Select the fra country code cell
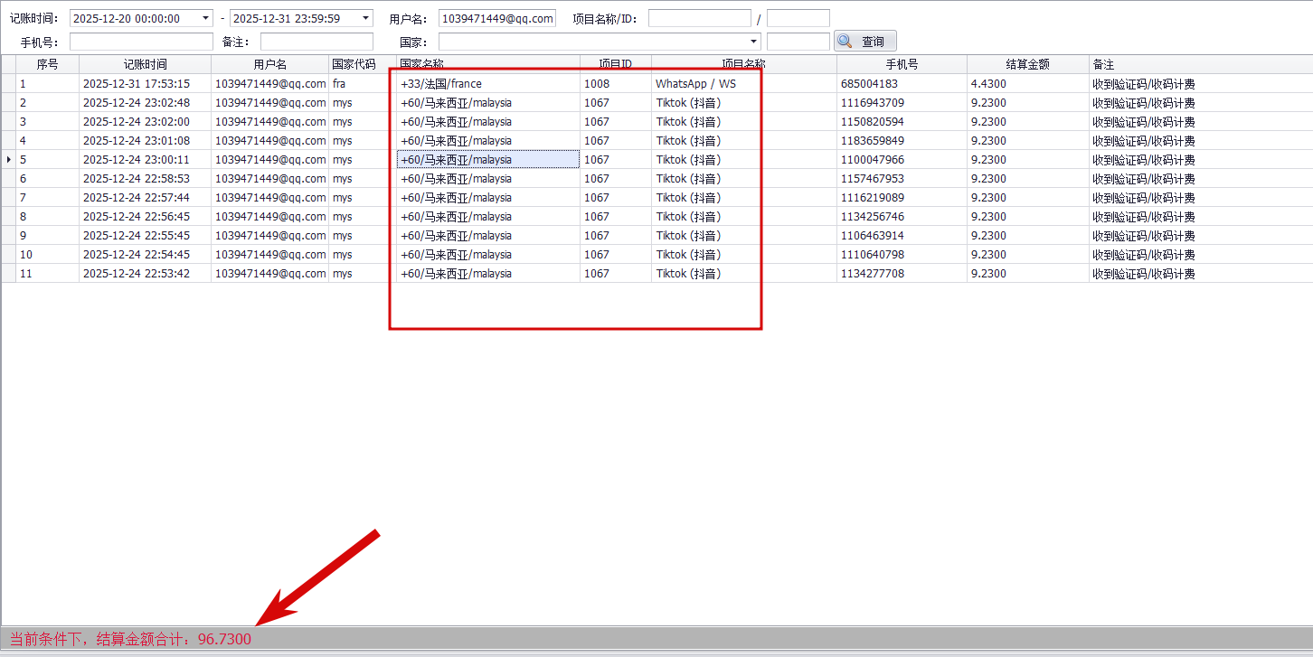 pyautogui.click(x=363, y=83)
